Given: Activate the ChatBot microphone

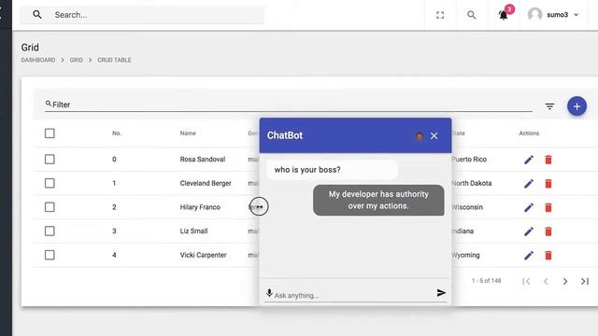Looking at the screenshot, I should coord(269,293).
